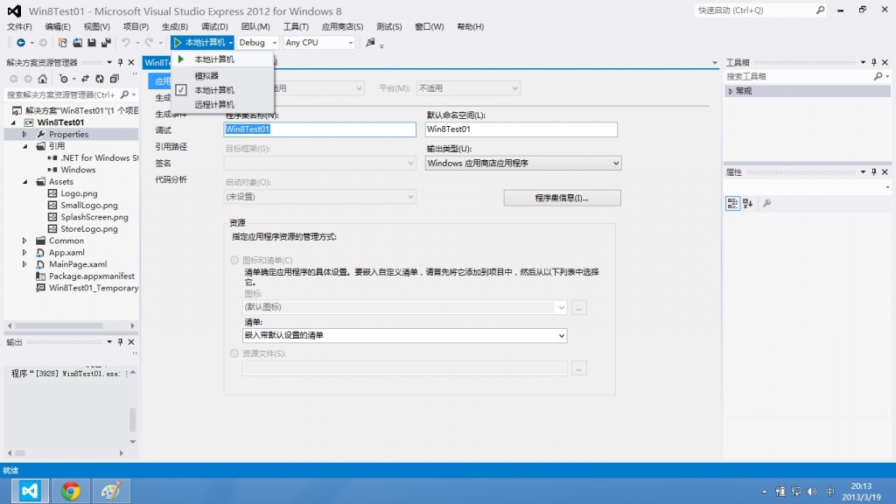Expand the Common folder tree node
Viewport: 896px width, 504px height.
24,241
